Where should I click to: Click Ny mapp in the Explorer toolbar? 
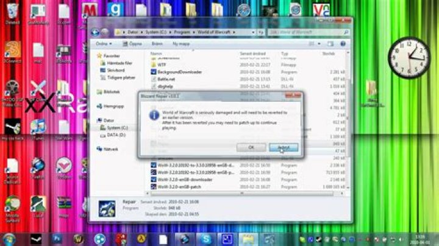181,44
